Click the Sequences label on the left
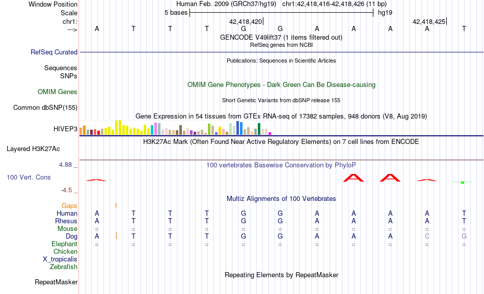 61,68
